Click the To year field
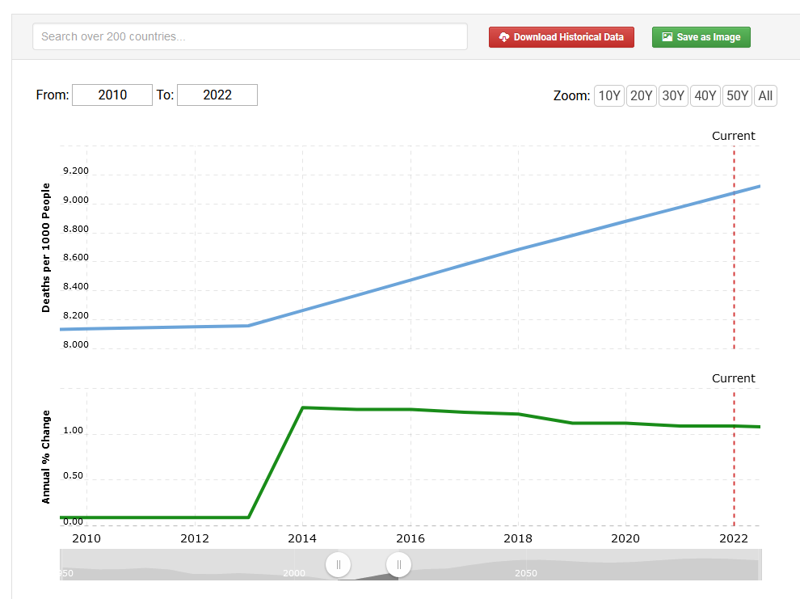Image resolution: width=800 pixels, height=599 pixels. [x=217, y=95]
